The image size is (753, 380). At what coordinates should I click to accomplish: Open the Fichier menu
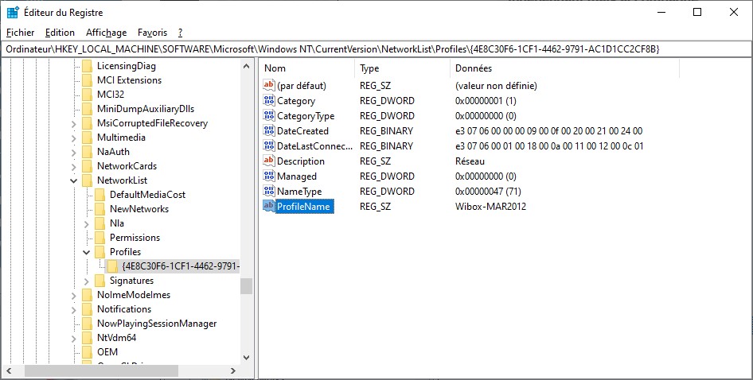[x=20, y=33]
